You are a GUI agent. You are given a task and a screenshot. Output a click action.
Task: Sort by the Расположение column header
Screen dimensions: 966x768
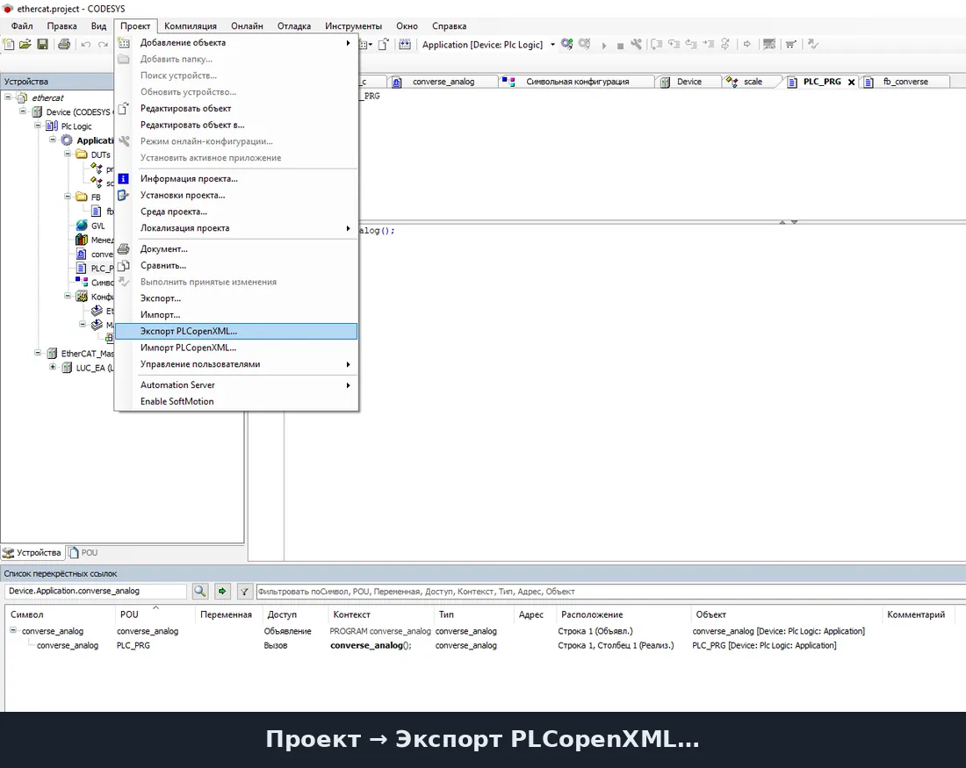click(x=623, y=614)
